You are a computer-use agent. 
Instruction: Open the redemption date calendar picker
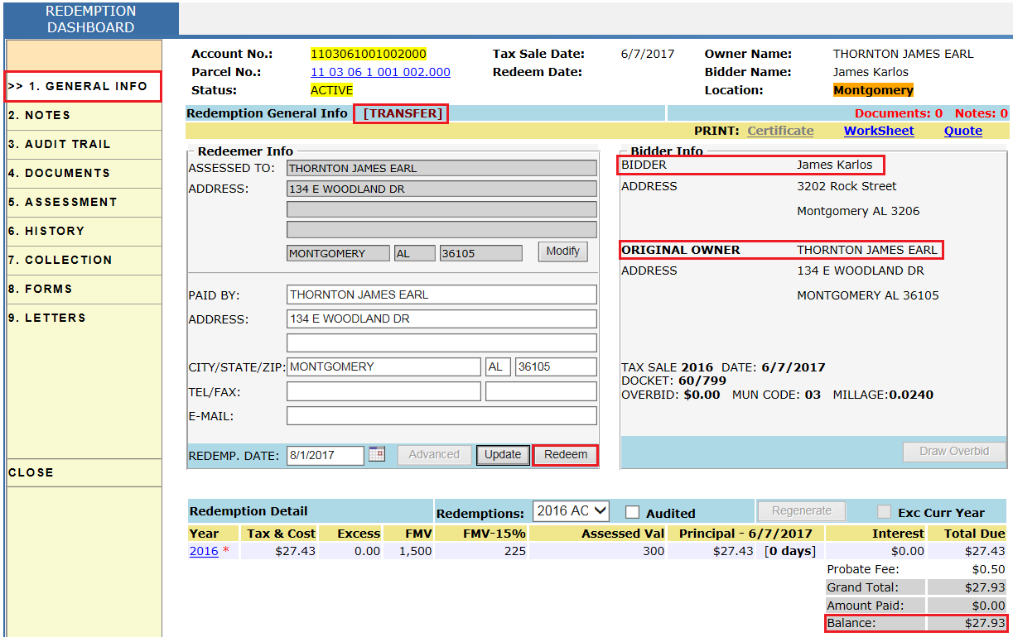tap(377, 454)
